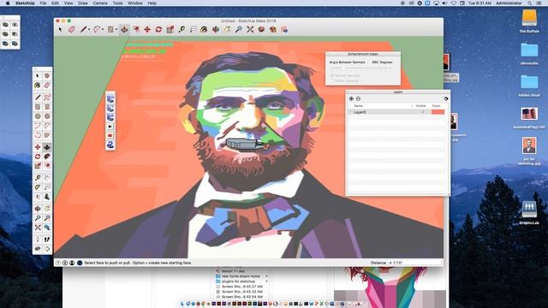The image size is (548, 308).
Task: Click the Color column header in Layers
Action: click(436, 106)
